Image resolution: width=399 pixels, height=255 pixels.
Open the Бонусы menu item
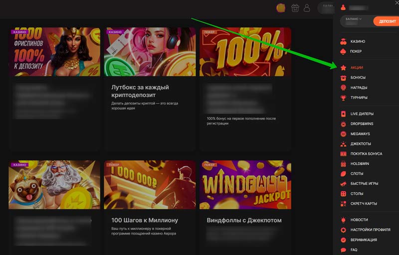point(358,78)
